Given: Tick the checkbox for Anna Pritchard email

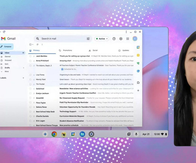Looking at the screenshot, I should (30, 61).
